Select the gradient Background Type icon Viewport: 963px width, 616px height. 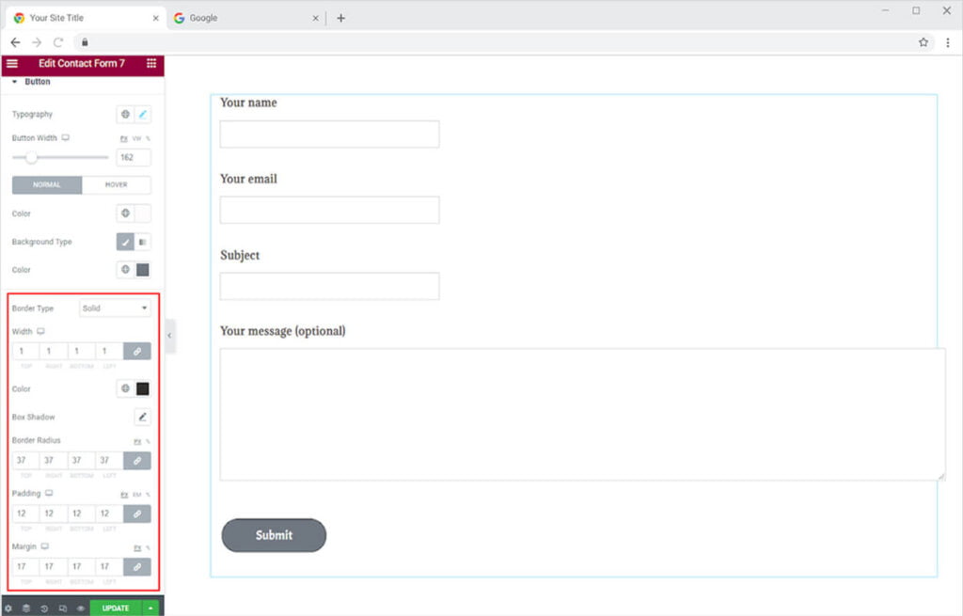click(x=143, y=242)
